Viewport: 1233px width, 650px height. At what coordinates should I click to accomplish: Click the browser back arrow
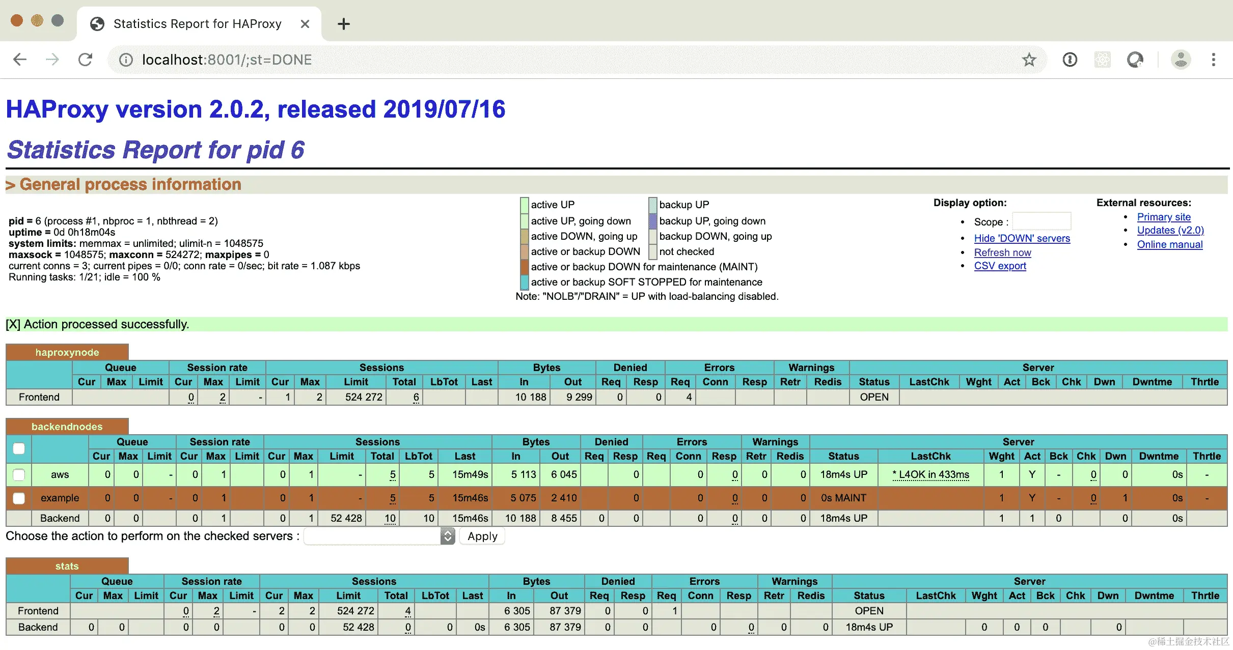20,60
